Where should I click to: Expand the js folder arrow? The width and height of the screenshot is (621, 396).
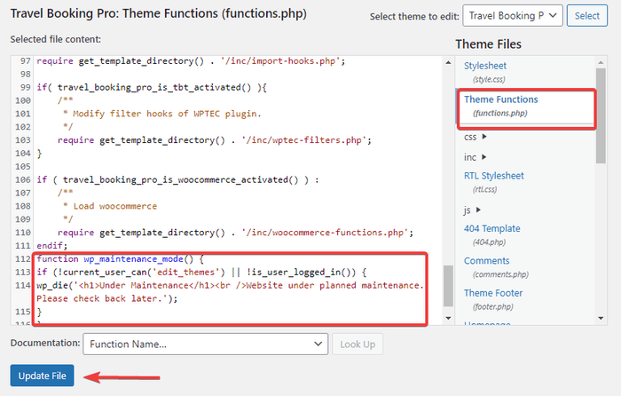(x=480, y=210)
